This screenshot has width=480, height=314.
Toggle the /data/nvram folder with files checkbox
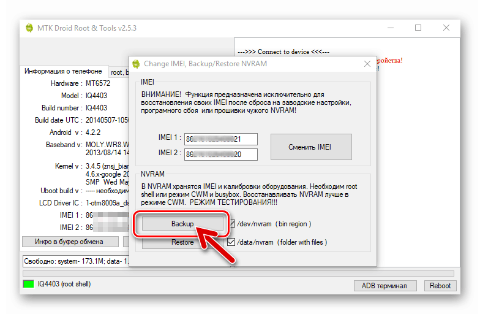coord(231,242)
